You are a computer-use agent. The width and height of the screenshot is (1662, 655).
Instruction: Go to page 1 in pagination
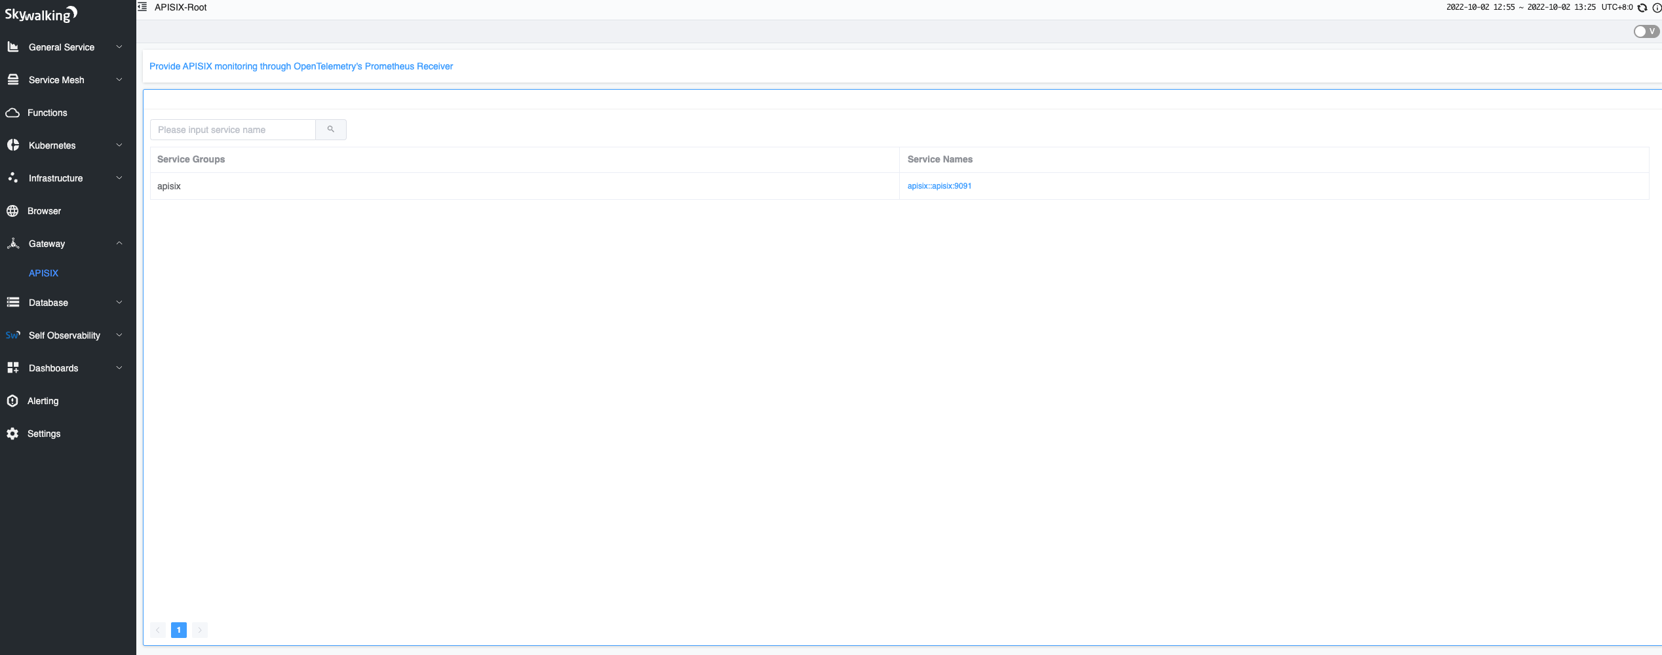click(x=179, y=630)
